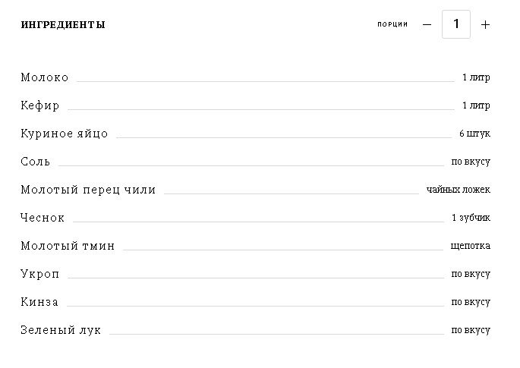Select the Соль ingredient name
This screenshot has height=368, width=520.
pos(35,162)
